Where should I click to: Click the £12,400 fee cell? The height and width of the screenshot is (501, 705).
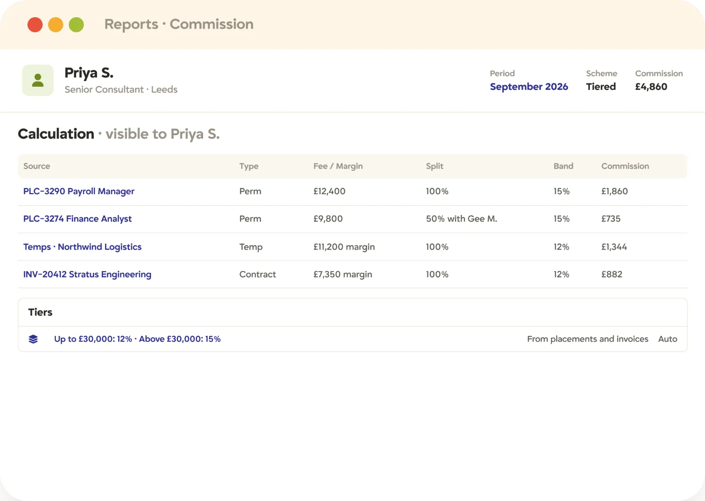(329, 191)
